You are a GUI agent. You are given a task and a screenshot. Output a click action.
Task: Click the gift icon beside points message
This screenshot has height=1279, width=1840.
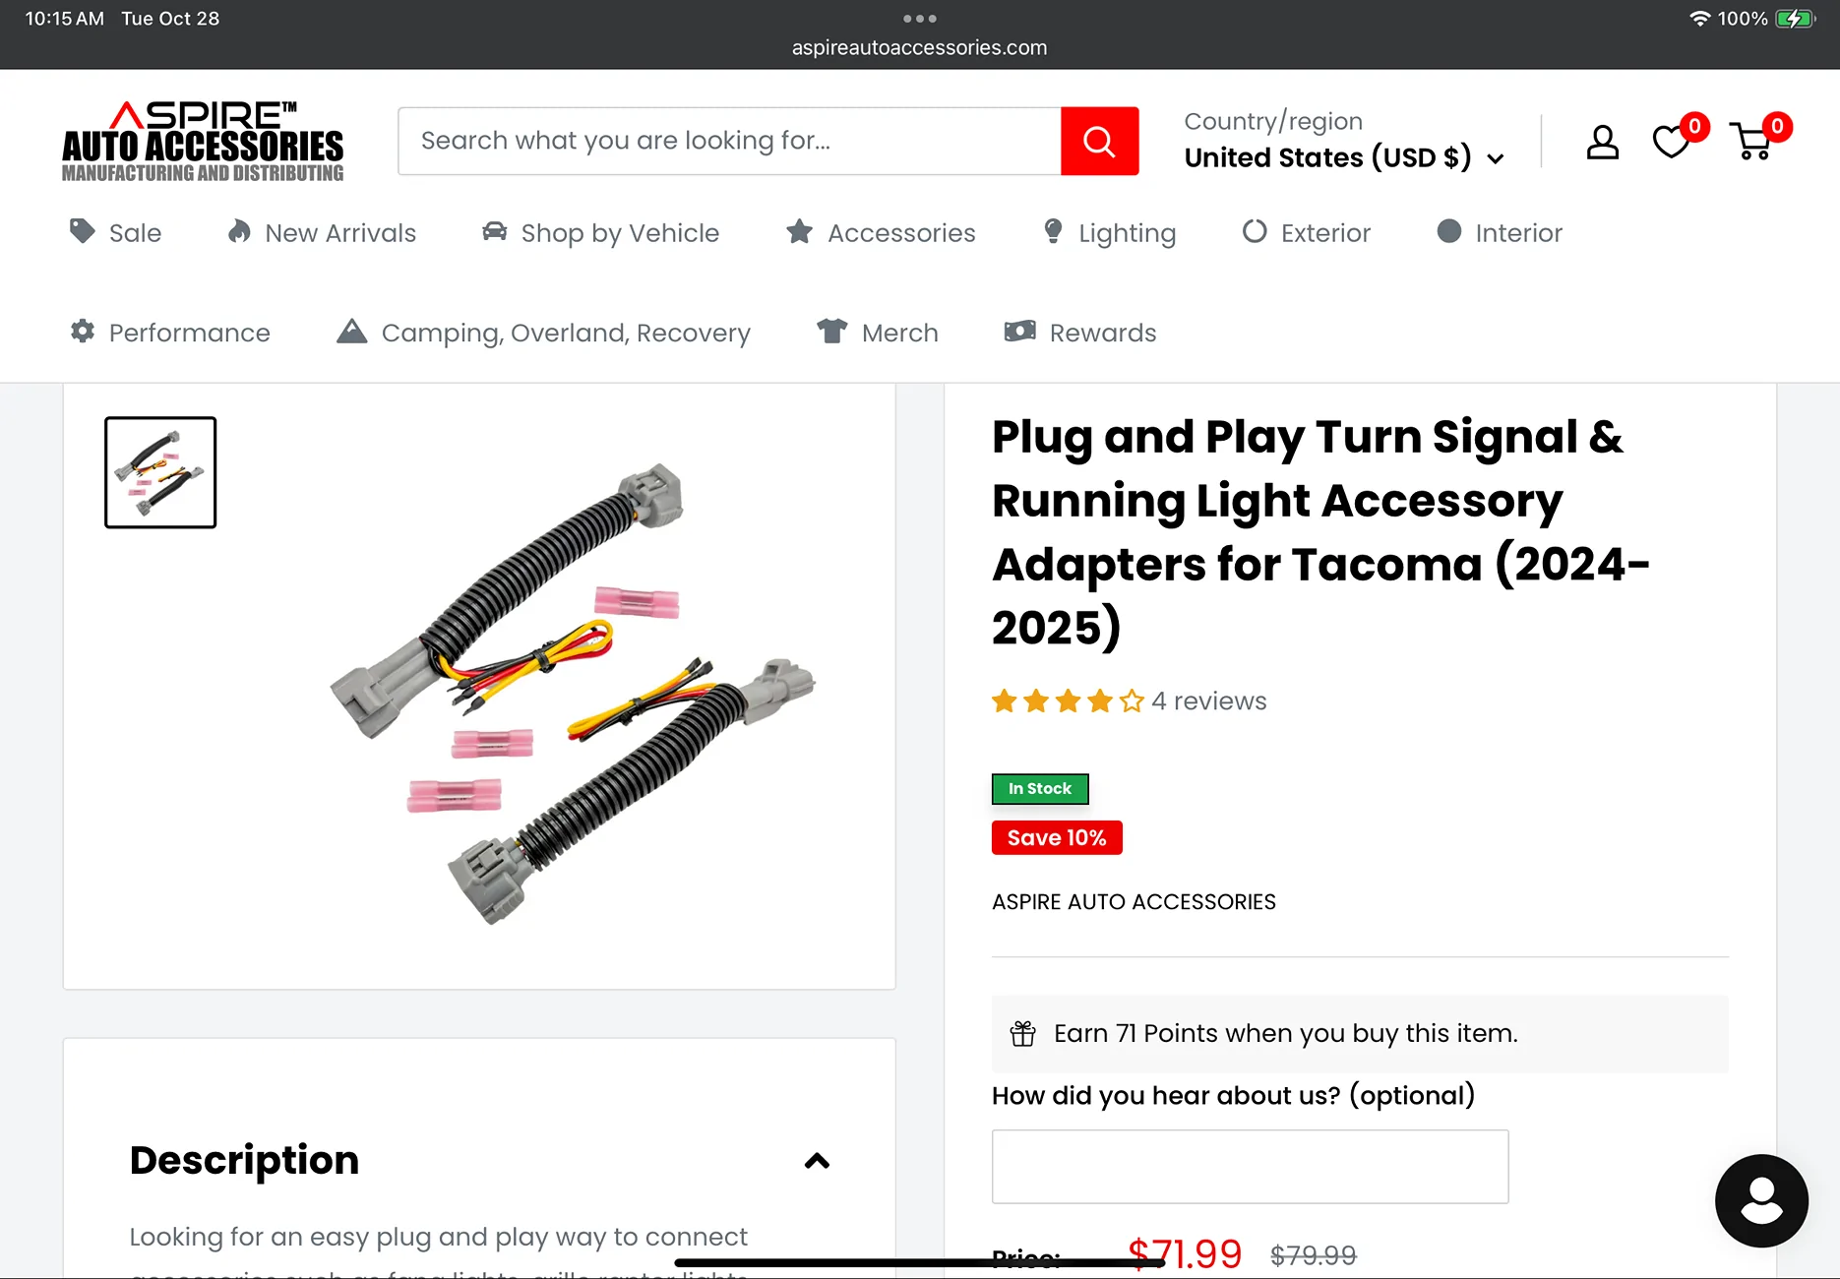1023,1034
